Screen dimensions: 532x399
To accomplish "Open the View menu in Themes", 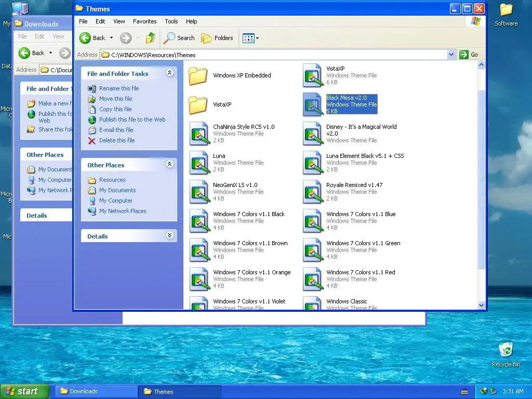I will pyautogui.click(x=119, y=21).
